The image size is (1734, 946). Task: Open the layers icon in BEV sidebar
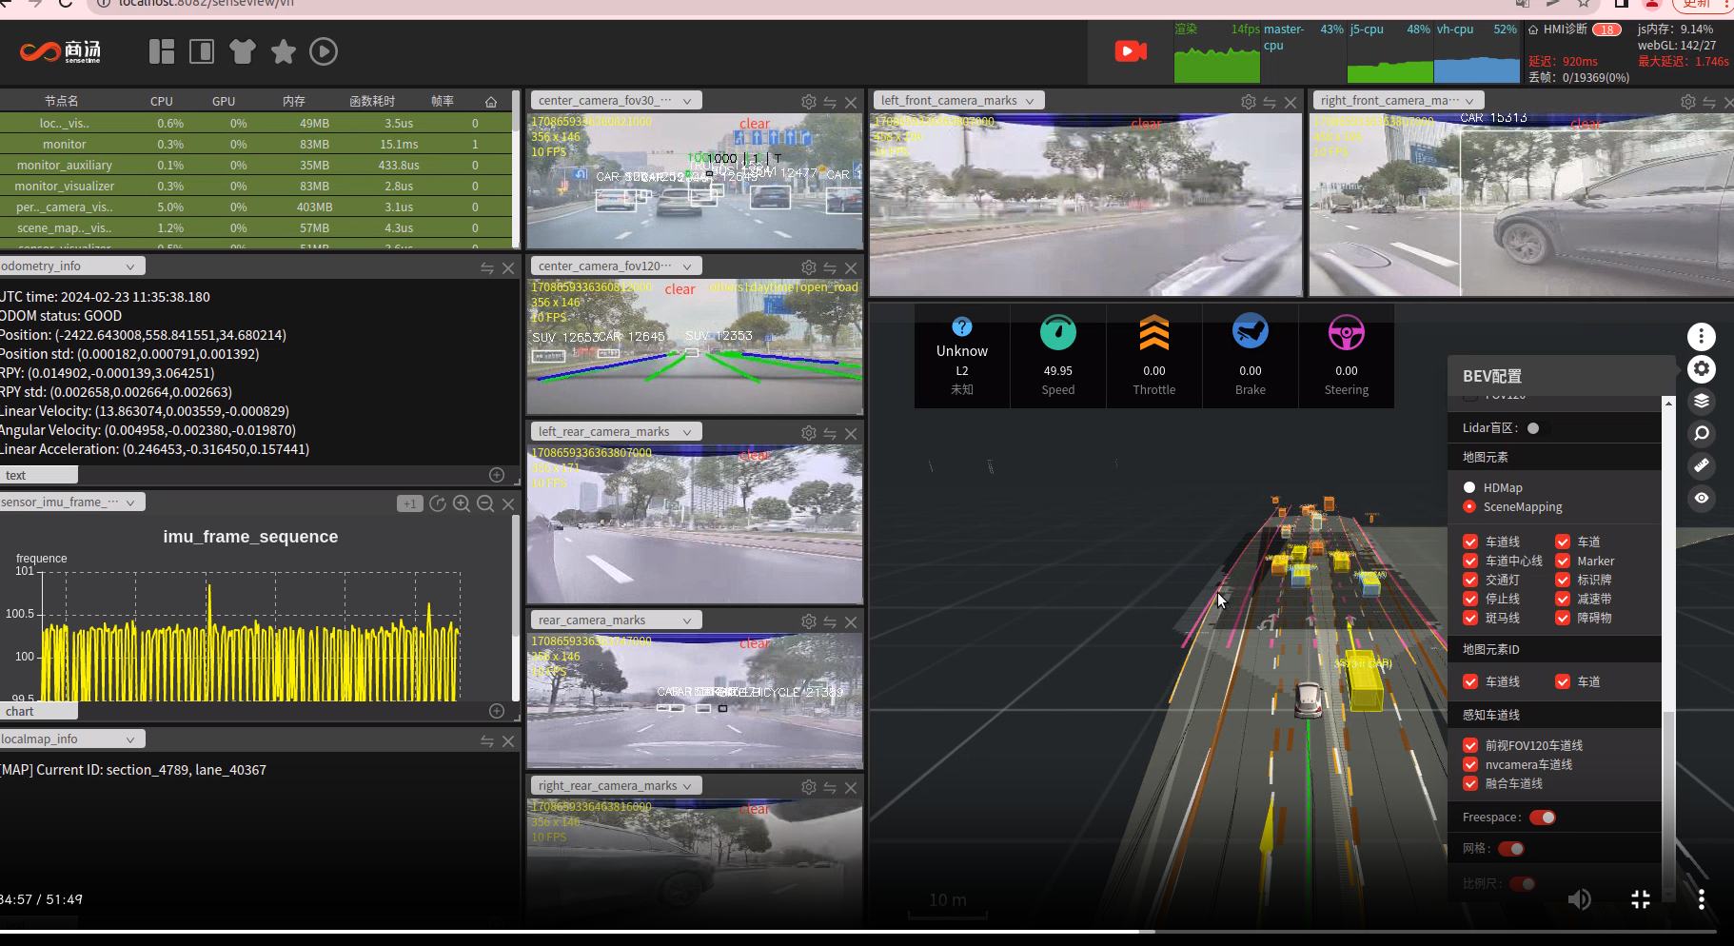(x=1701, y=401)
